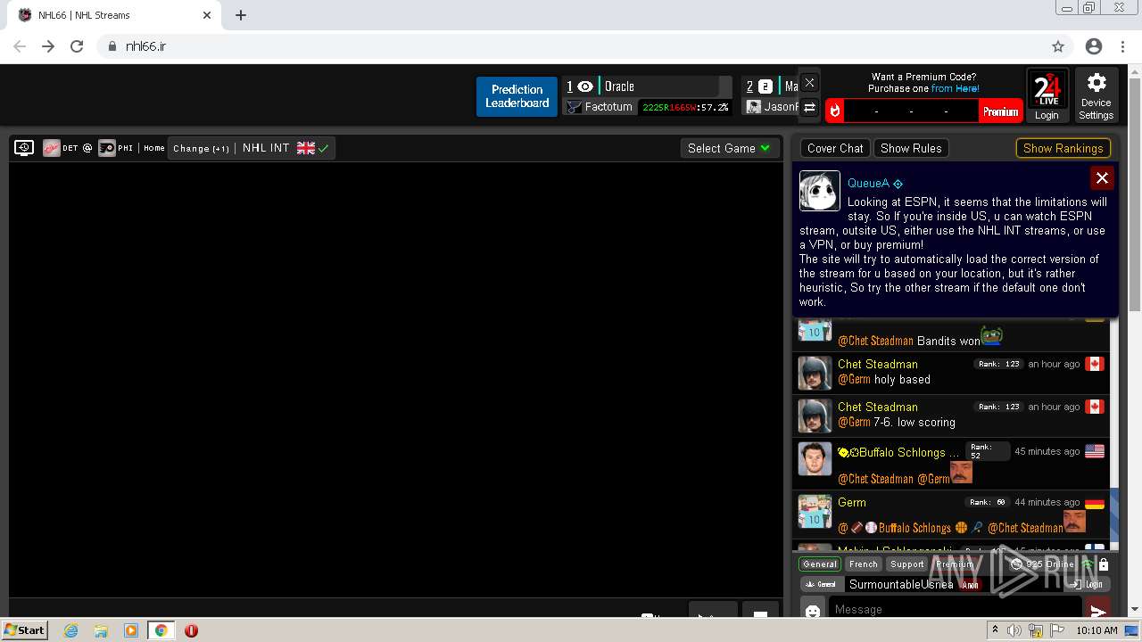The width and height of the screenshot is (1142, 642).
Task: Click Chet Steadman avatar on 'holy based' message
Action: (815, 374)
